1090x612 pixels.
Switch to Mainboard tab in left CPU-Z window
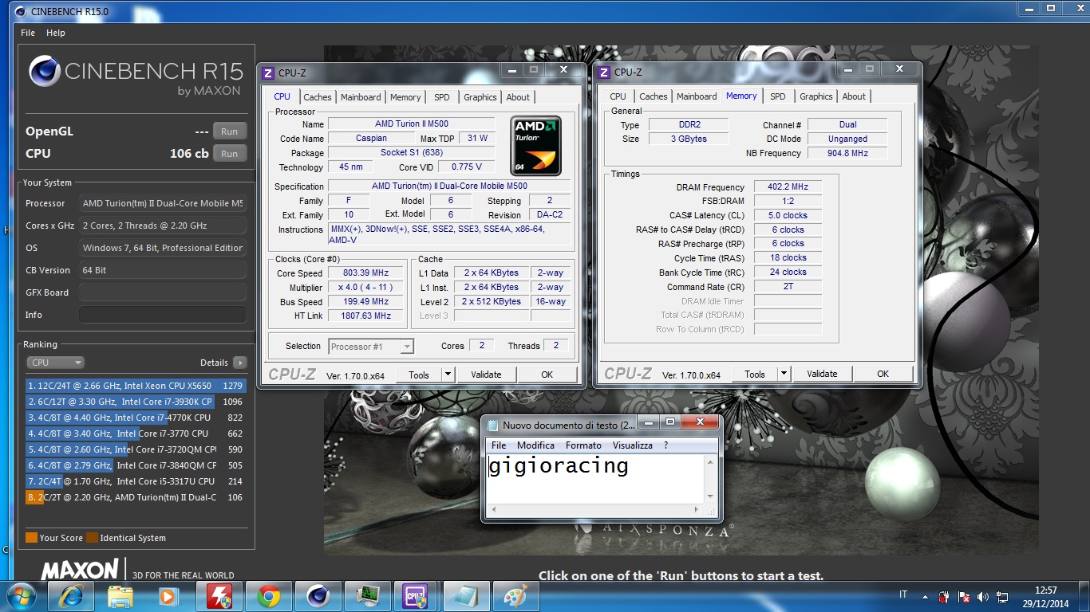361,97
